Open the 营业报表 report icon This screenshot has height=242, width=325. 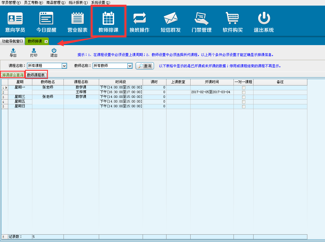point(78,19)
